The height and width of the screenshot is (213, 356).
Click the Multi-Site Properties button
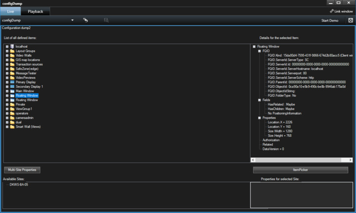[x=22, y=170]
